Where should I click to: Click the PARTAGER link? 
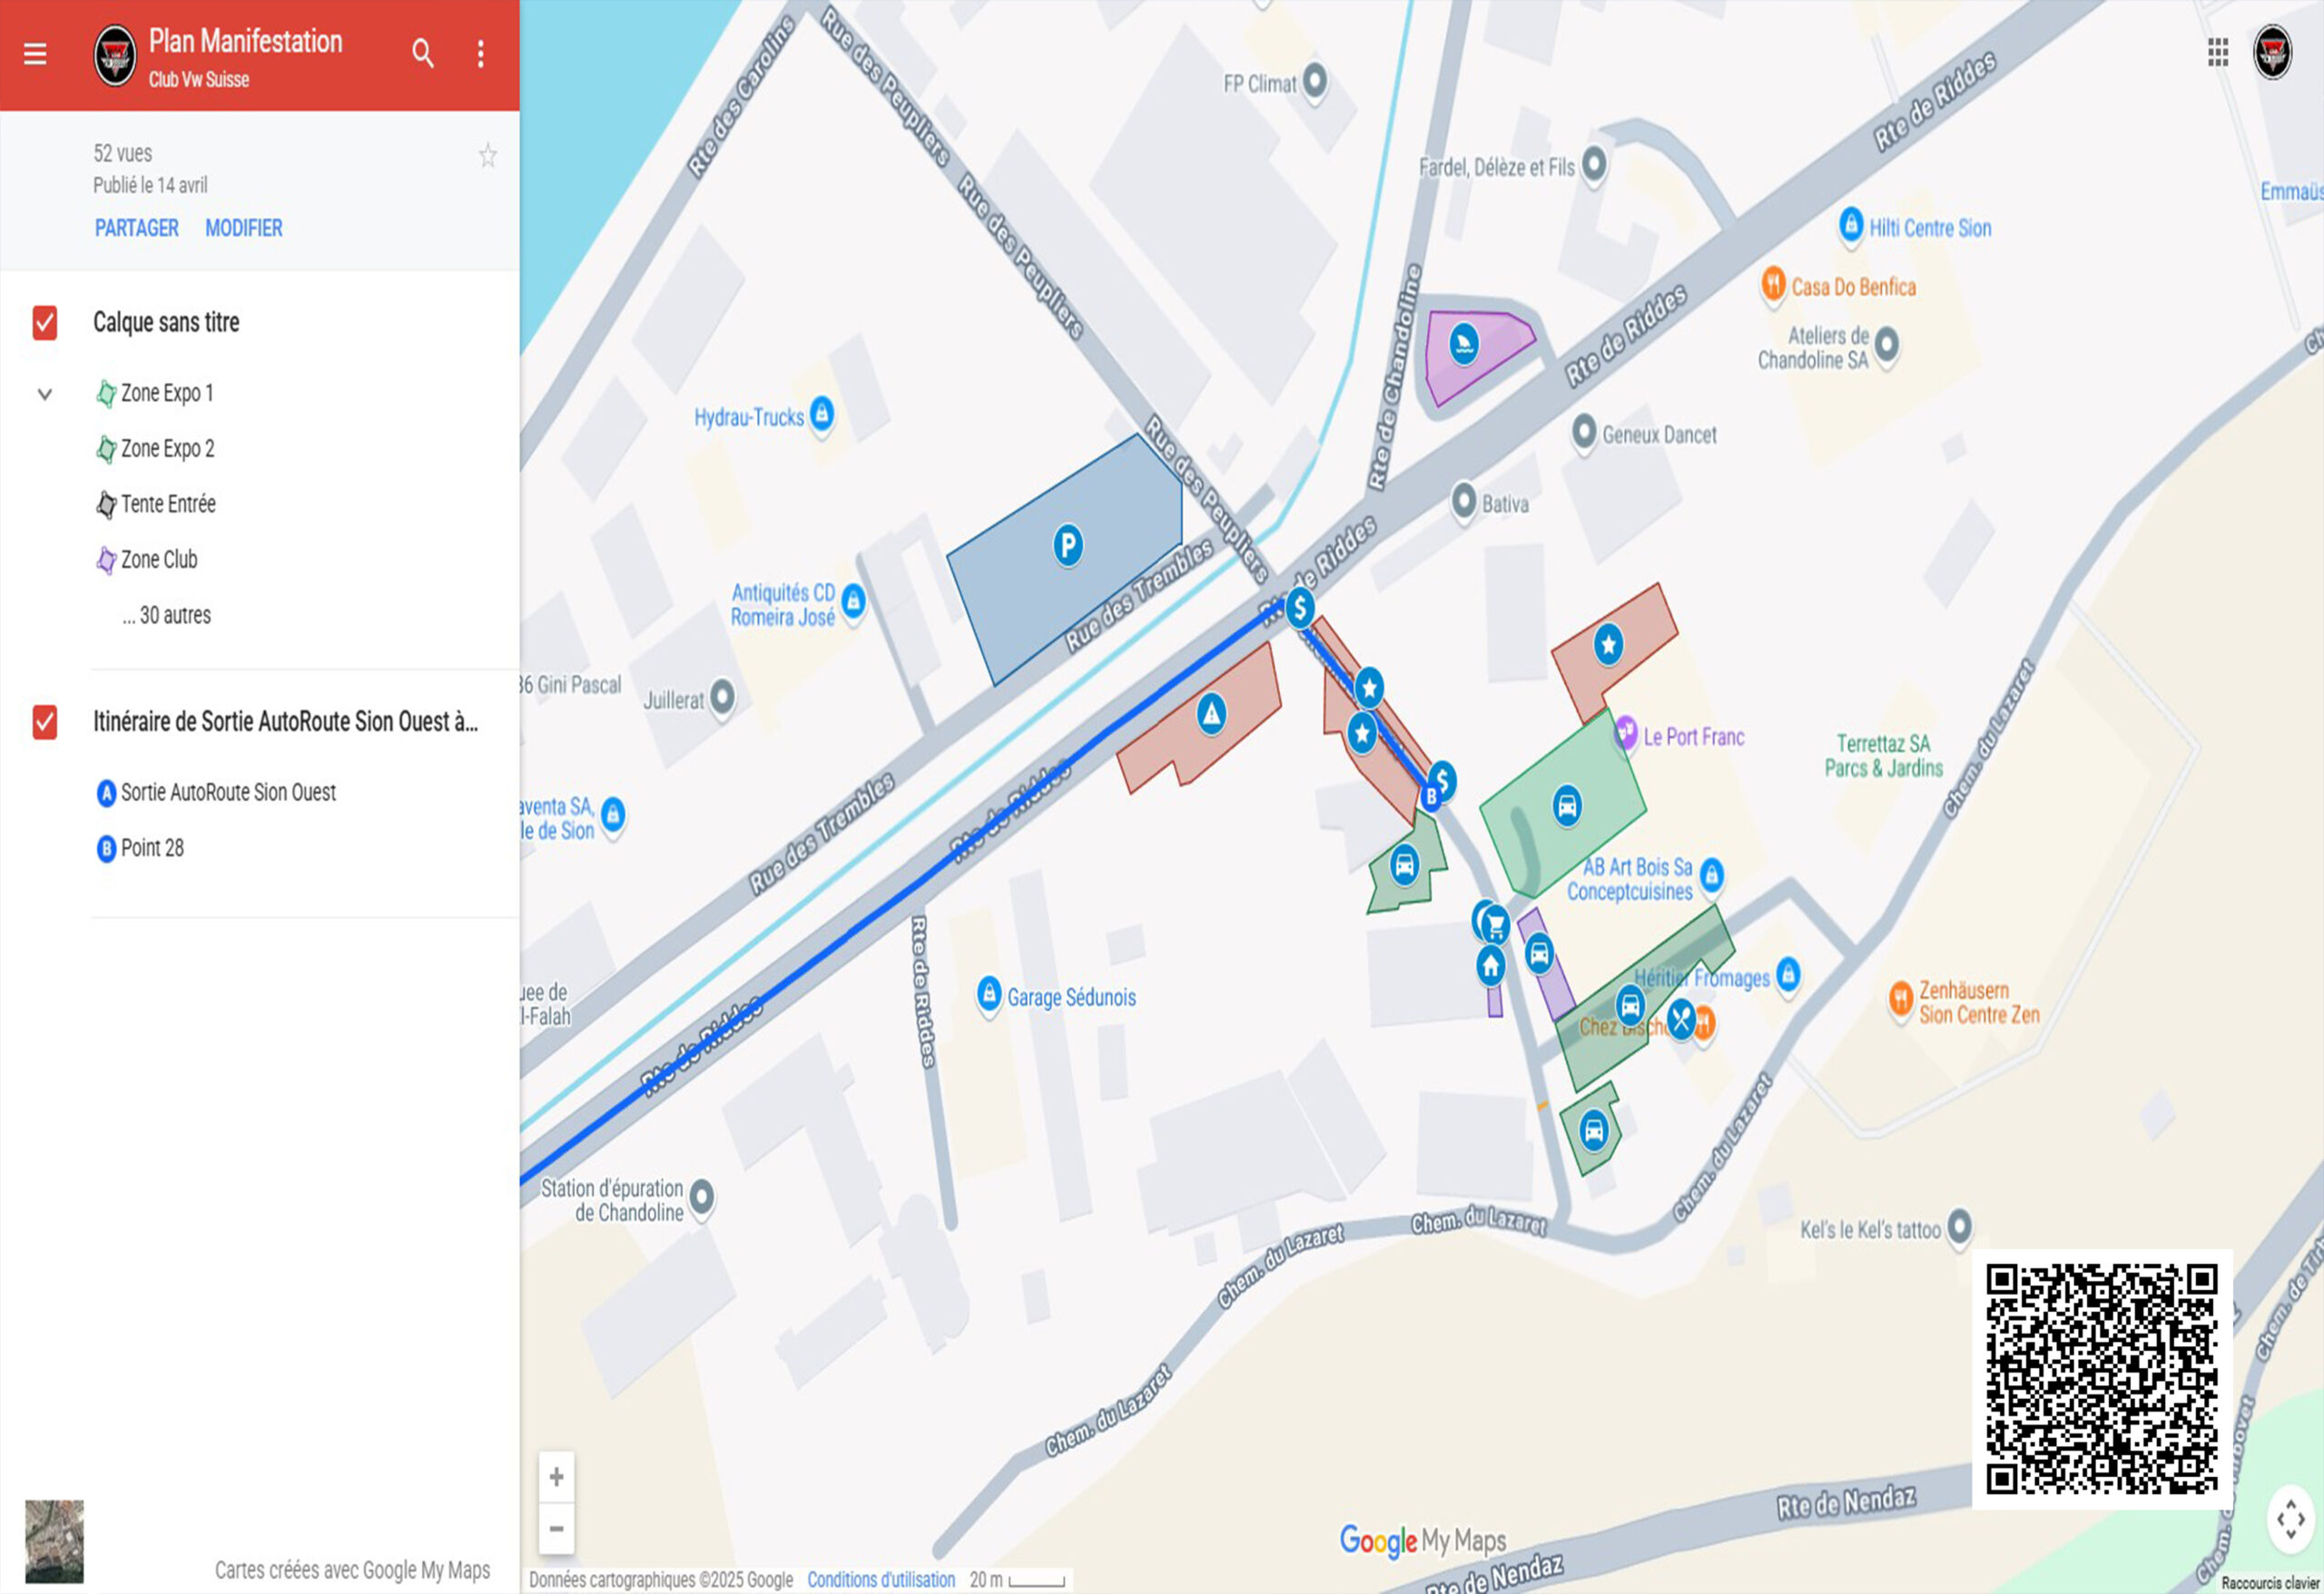click(x=137, y=229)
